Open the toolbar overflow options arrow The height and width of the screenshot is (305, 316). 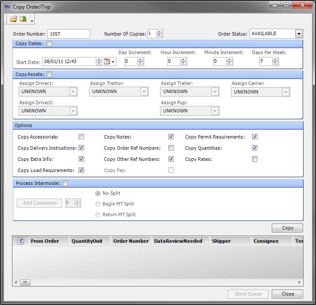coord(32,21)
